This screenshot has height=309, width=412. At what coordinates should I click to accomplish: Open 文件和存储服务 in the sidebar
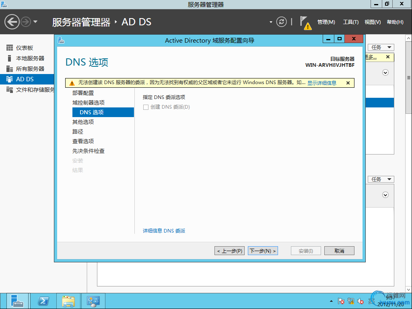pyautogui.click(x=27, y=90)
